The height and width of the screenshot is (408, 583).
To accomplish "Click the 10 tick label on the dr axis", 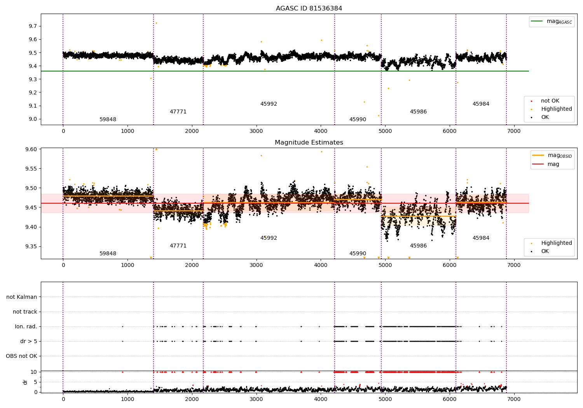I will (34, 372).
